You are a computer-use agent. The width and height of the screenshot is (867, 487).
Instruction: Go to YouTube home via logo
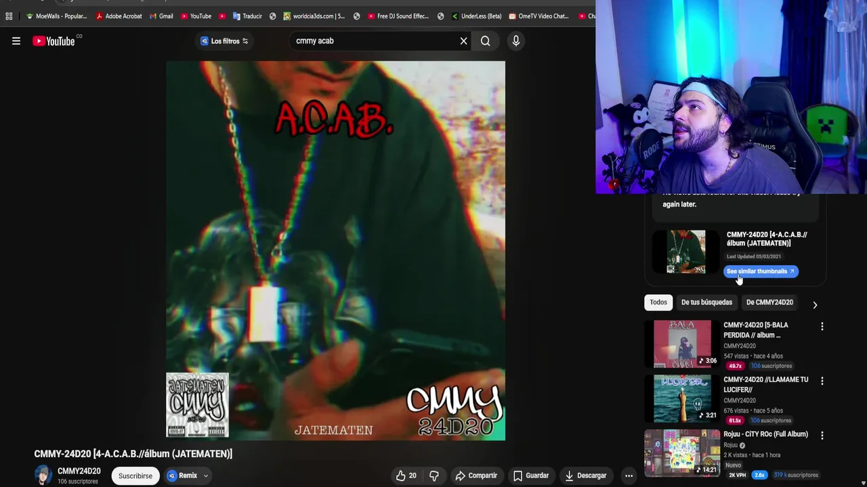coord(54,41)
